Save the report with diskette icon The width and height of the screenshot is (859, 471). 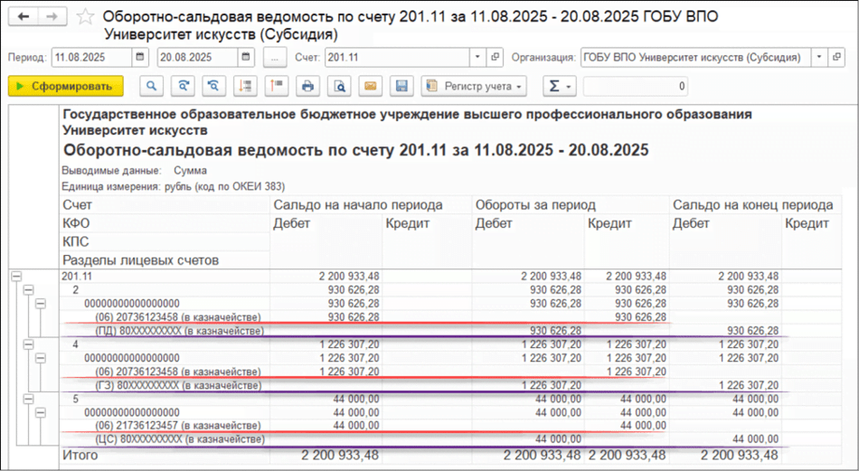[401, 86]
